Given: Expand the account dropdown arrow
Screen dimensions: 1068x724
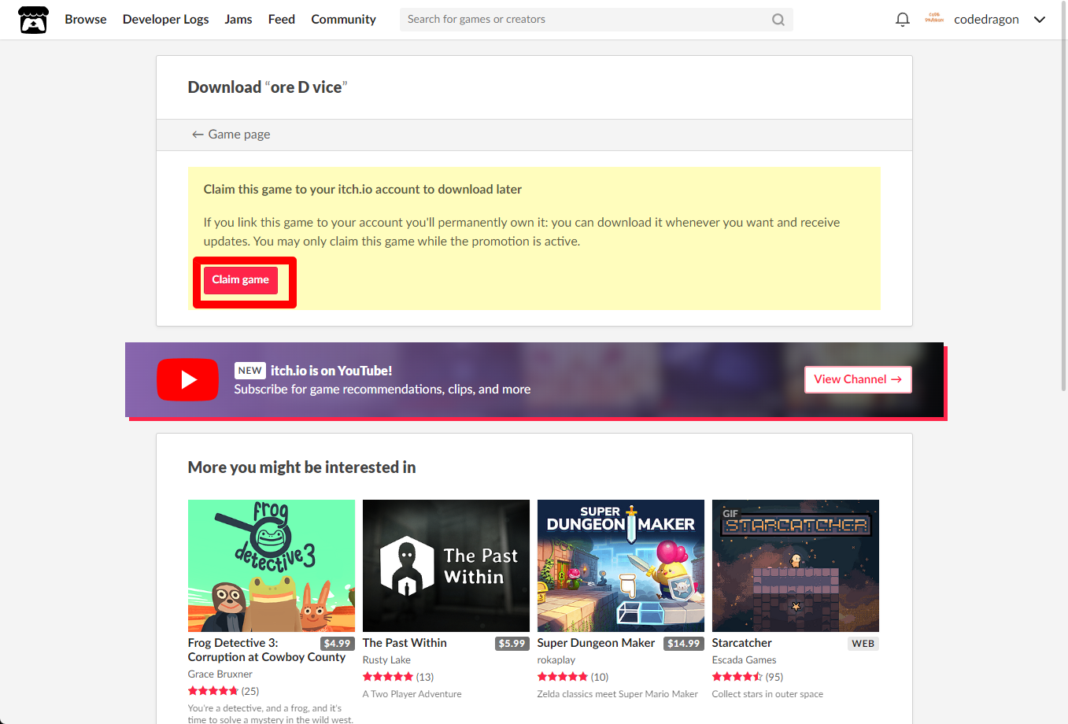Looking at the screenshot, I should [x=1040, y=20].
